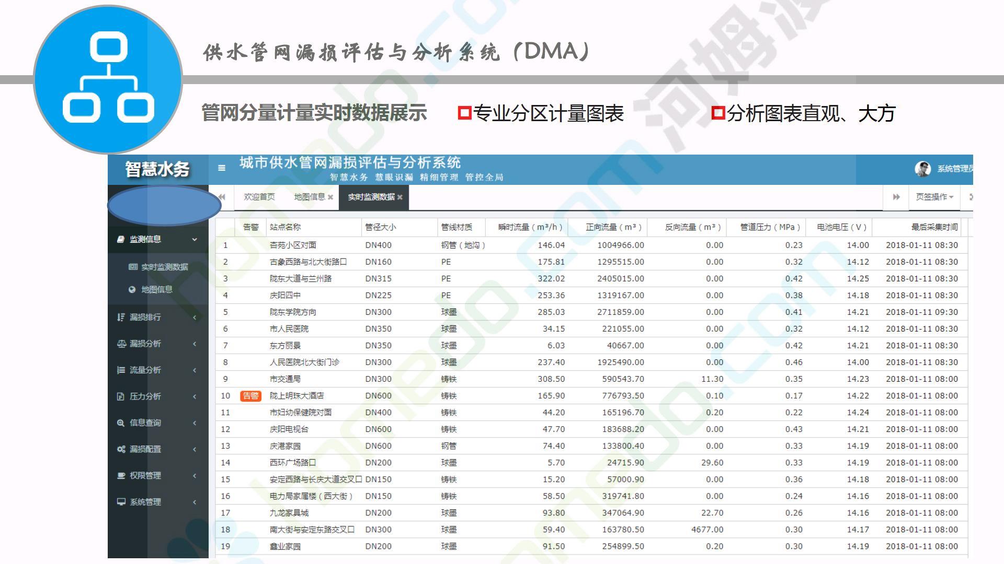Click station 庆阳电视台
Screen dimensions: 1004x564
pyautogui.click(x=289, y=429)
